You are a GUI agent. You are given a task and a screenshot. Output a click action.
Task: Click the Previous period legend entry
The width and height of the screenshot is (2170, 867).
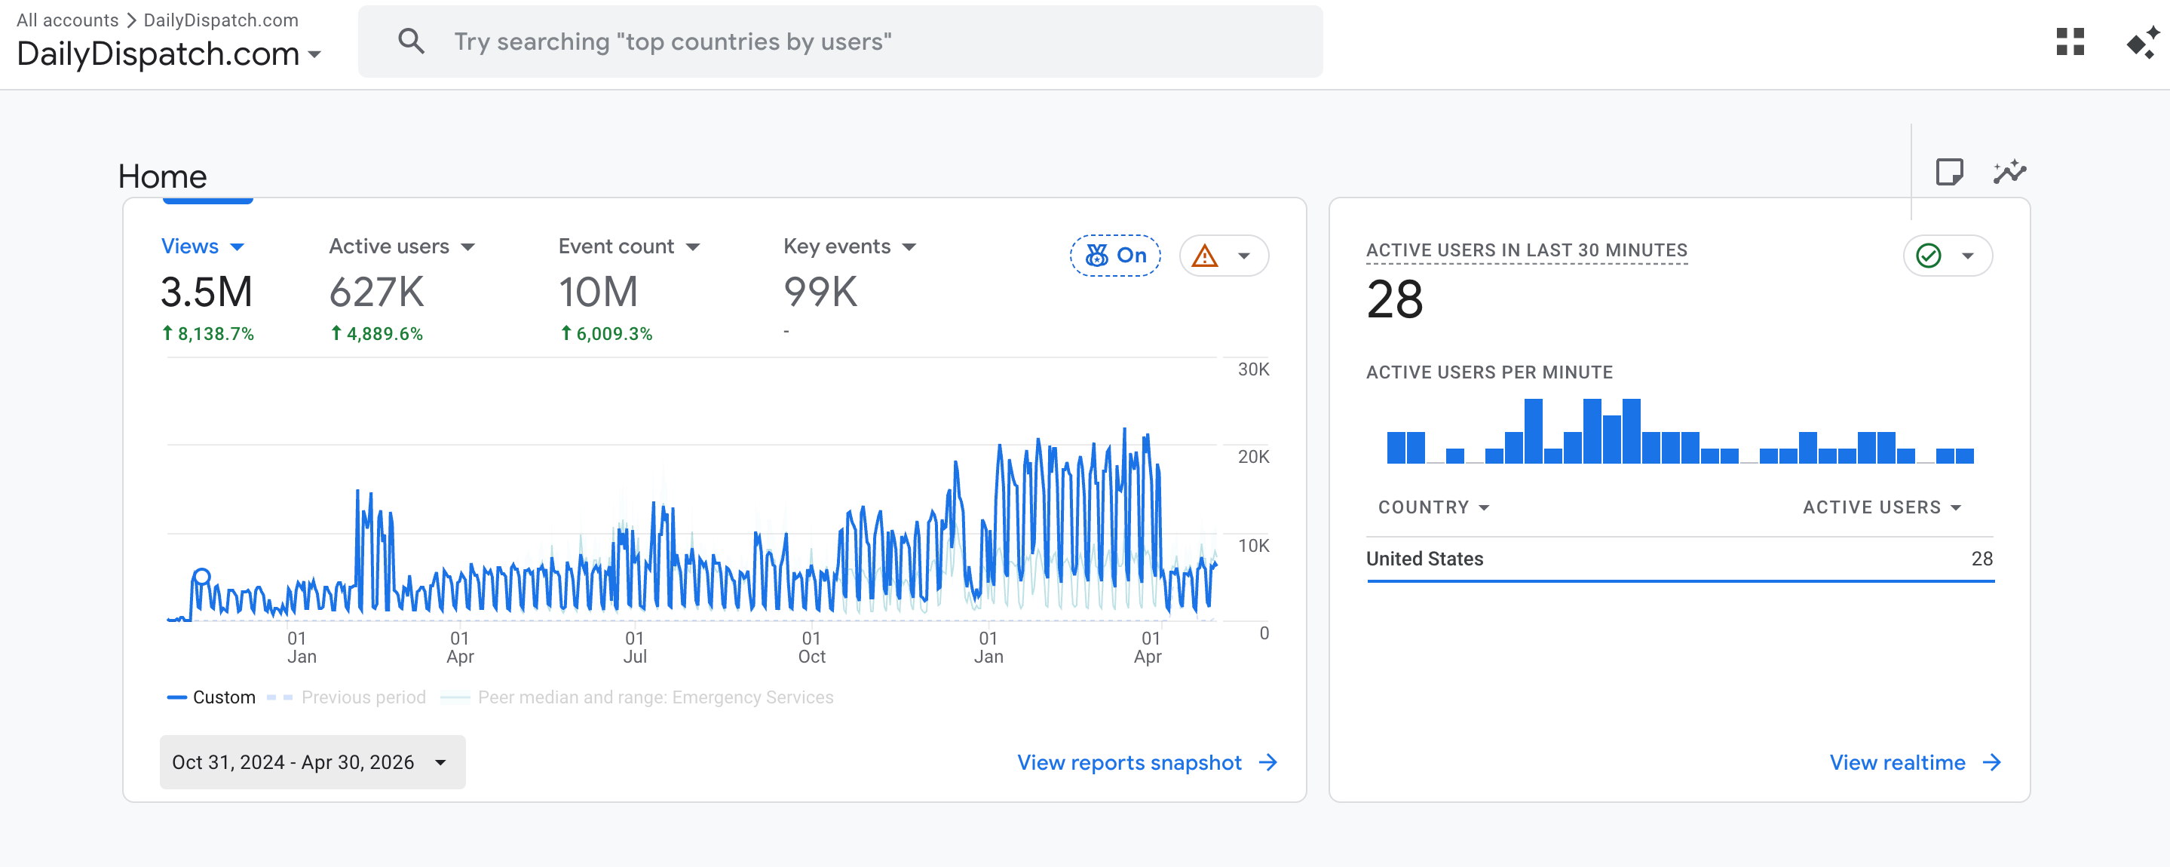[346, 697]
